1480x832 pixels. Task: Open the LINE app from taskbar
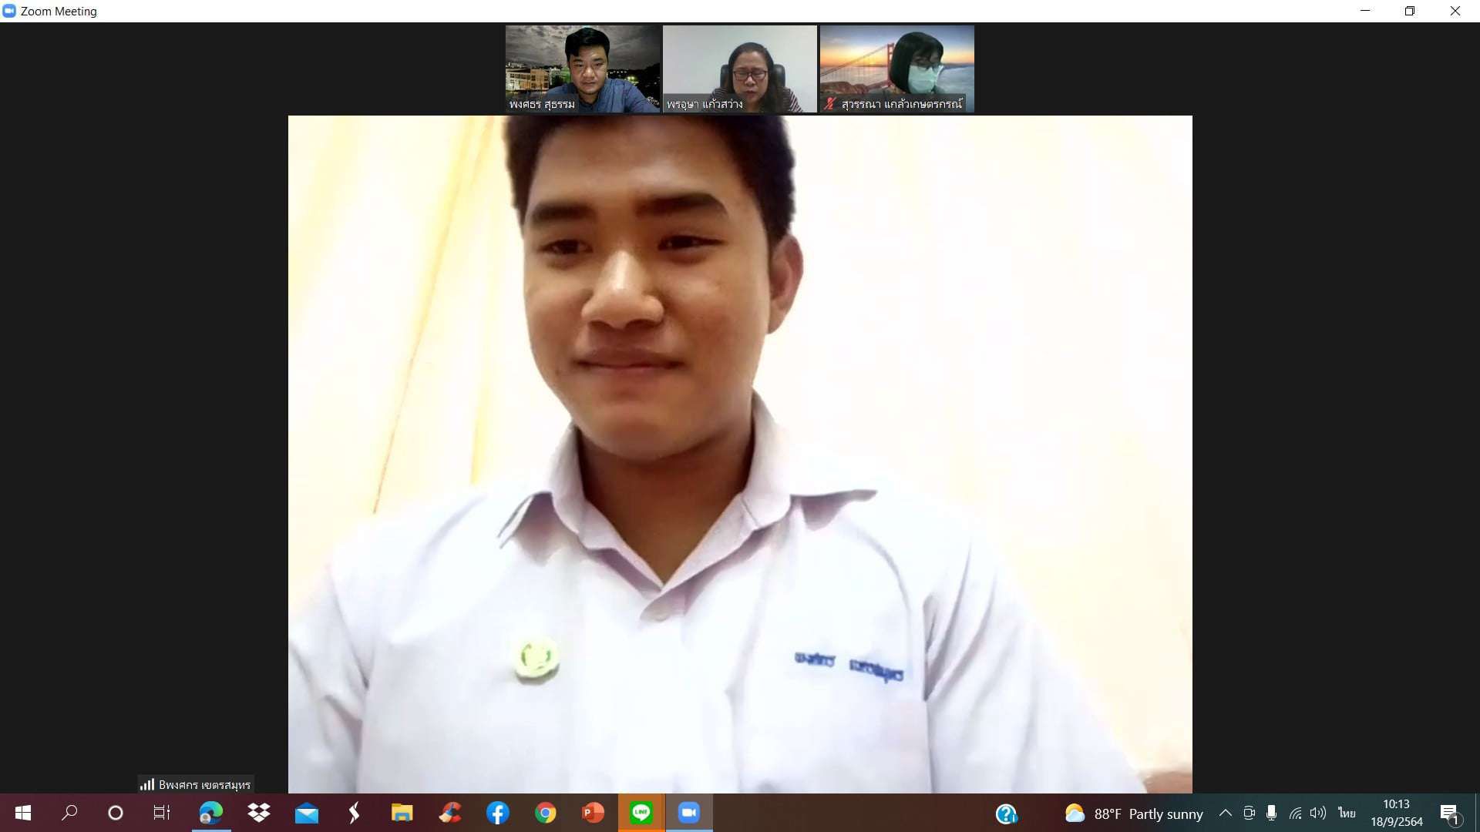tap(641, 813)
